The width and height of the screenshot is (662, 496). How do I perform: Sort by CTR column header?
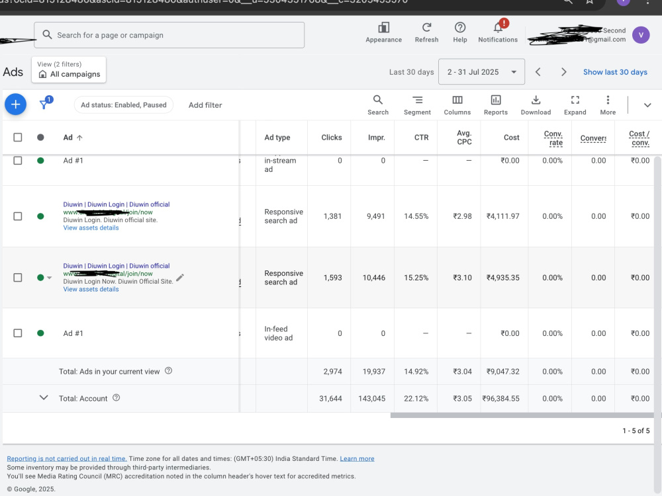click(x=421, y=138)
